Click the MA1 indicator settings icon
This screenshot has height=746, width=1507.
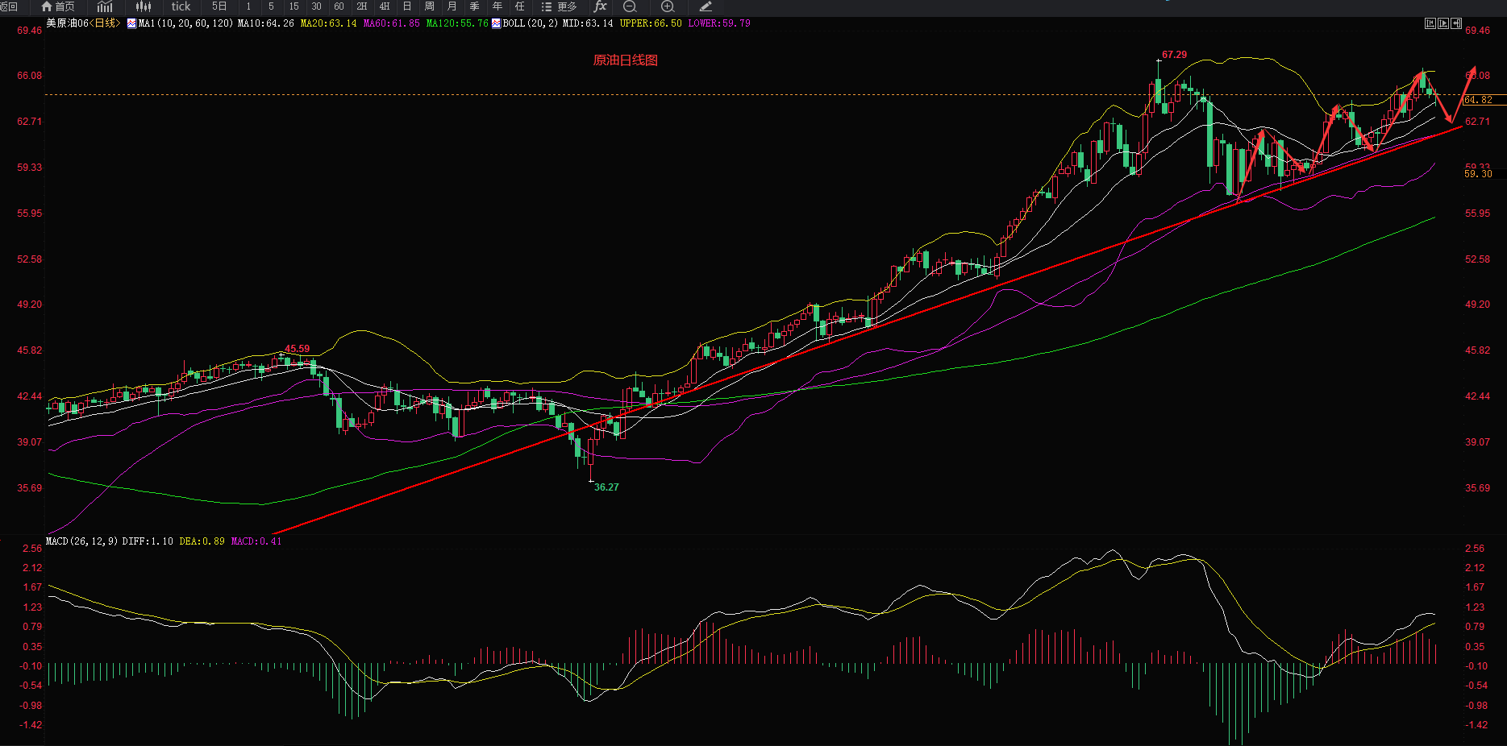131,23
